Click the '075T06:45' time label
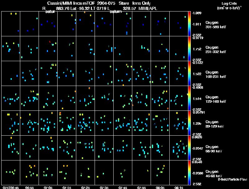Screen dimensions: 249x189 [11, 187]
